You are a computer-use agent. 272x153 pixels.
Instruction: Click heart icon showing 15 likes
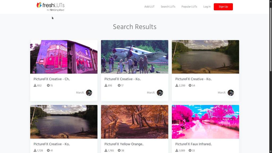tap(48, 85)
